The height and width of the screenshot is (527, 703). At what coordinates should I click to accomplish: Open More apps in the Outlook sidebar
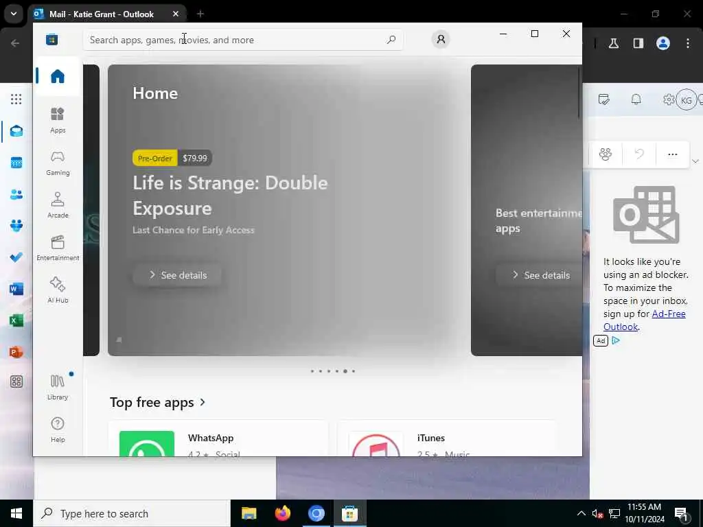(16, 382)
